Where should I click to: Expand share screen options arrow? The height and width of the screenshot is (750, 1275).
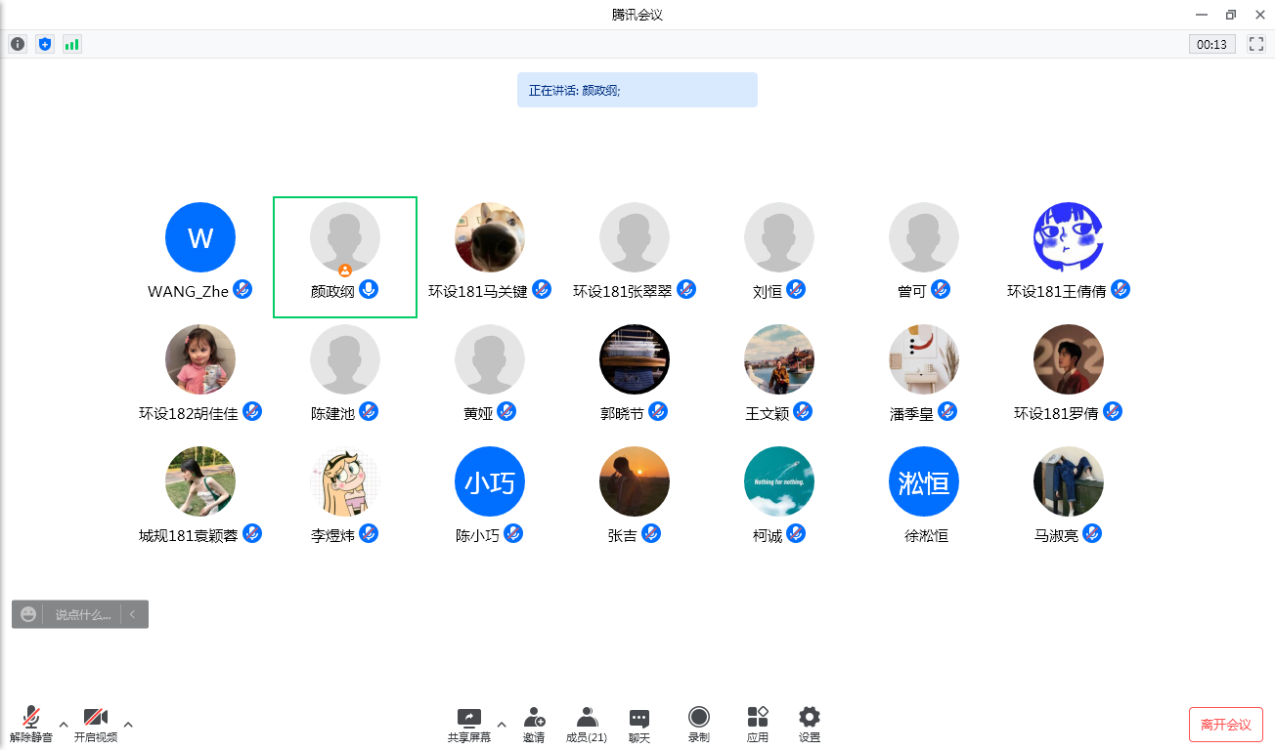coord(502,725)
